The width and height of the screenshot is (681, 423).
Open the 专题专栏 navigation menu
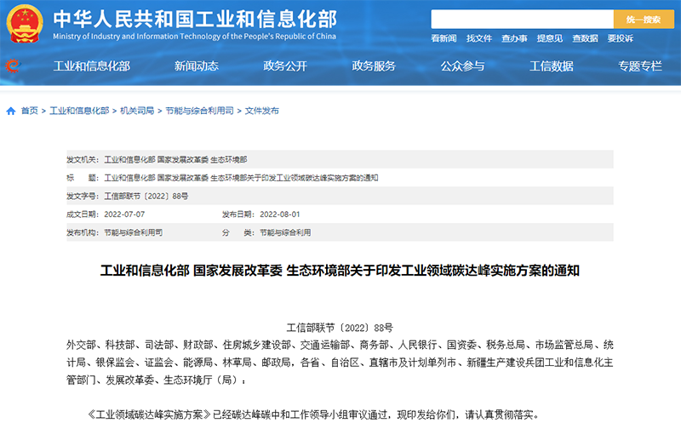tap(640, 66)
